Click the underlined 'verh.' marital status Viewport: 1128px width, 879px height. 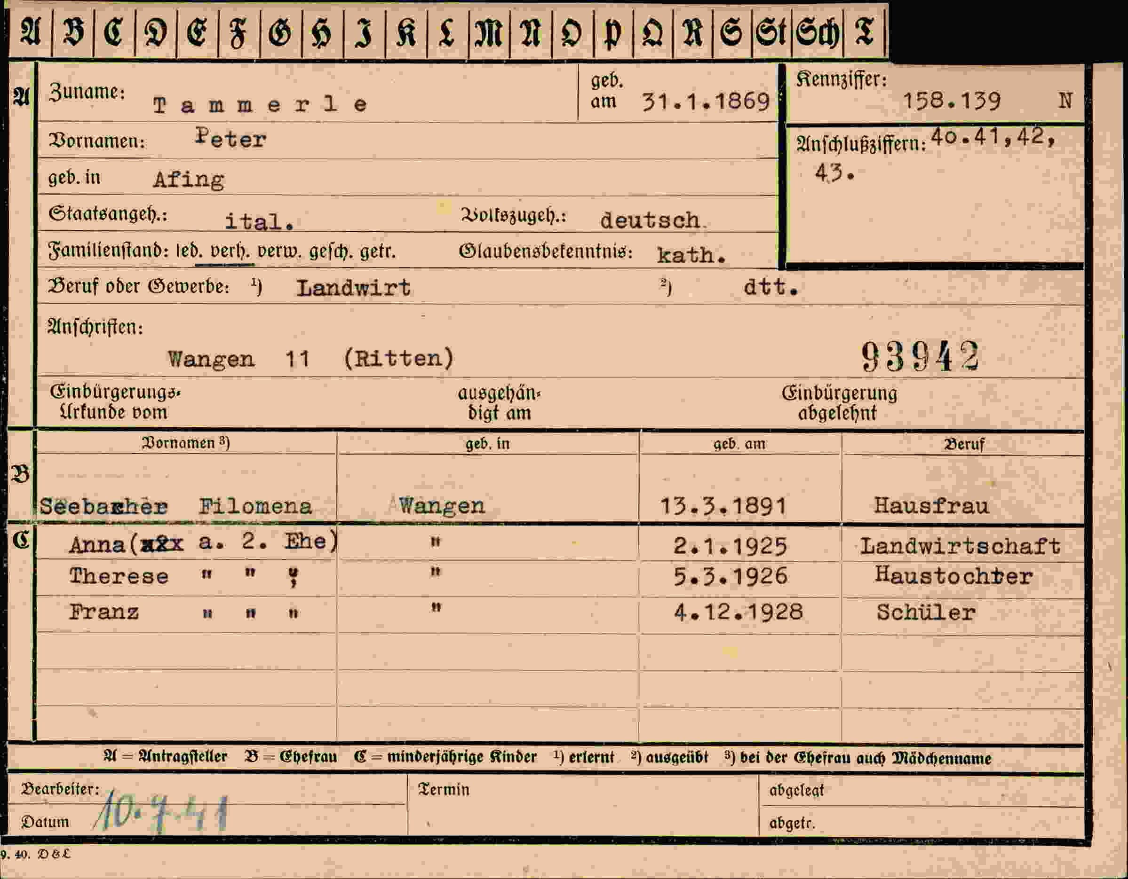230,251
